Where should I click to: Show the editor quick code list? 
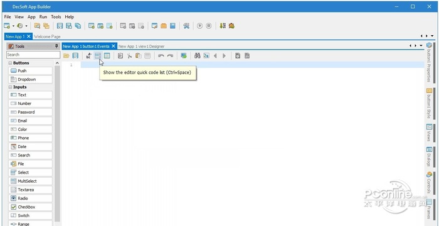(98, 56)
